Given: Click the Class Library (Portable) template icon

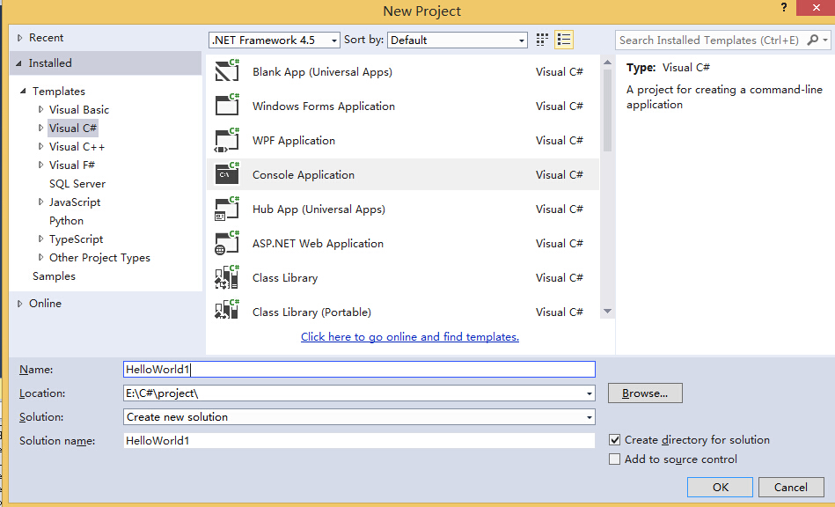Looking at the screenshot, I should coord(227,310).
